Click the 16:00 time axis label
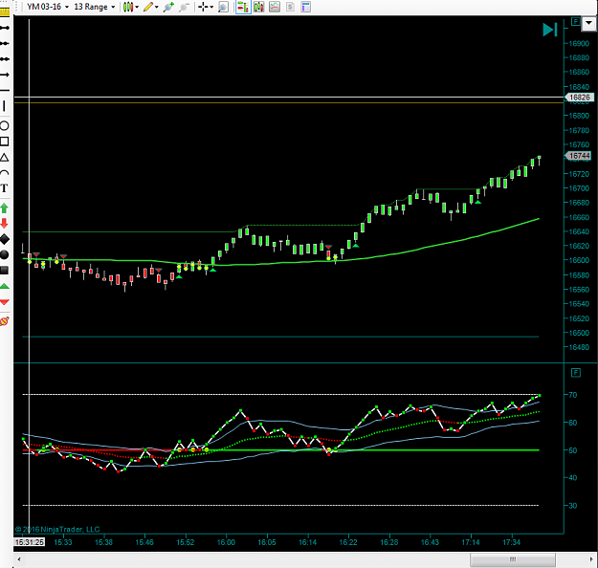The width and height of the screenshot is (598, 568). [226, 541]
